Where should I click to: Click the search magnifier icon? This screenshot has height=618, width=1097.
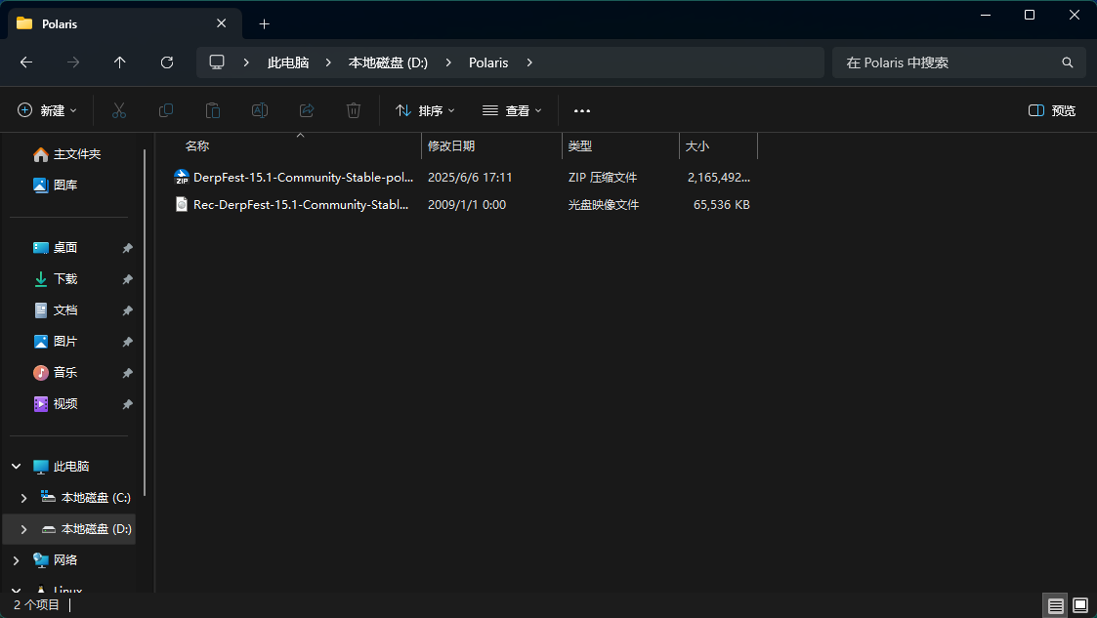pos(1067,62)
